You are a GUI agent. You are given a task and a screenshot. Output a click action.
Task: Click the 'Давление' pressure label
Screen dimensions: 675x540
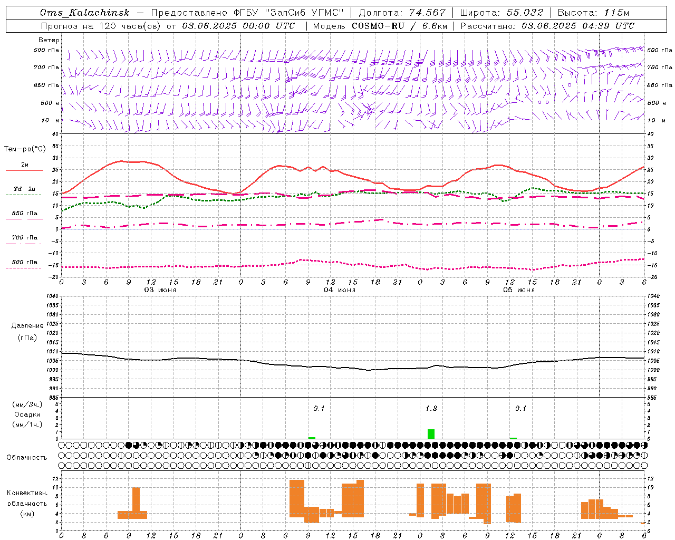pos(27,326)
